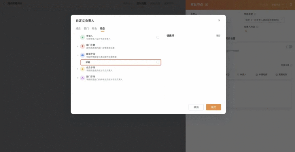295x152 pixels.
Task: Switch to the 角色 tab
Action: 94,28
